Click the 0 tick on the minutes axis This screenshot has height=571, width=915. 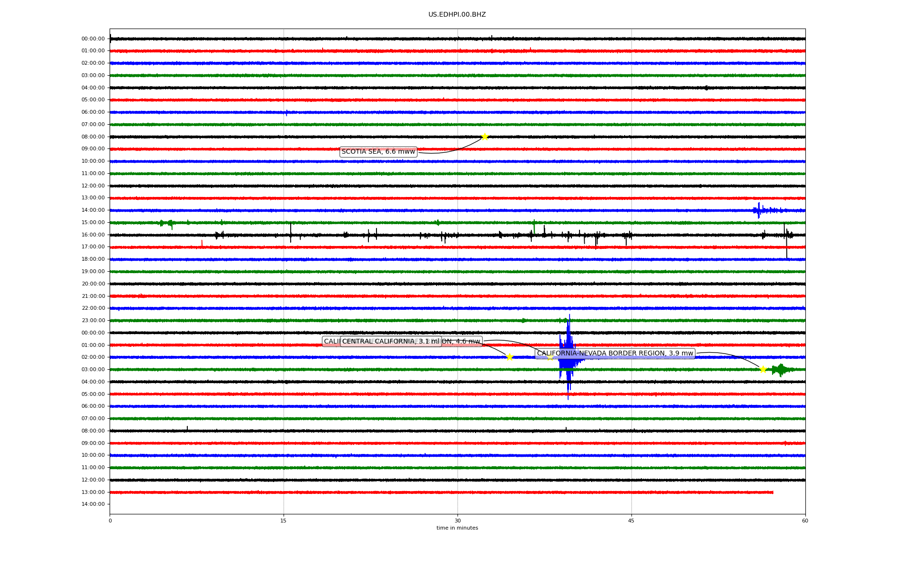coord(110,521)
